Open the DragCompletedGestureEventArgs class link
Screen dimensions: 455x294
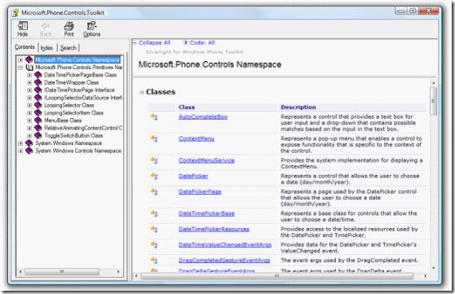tap(224, 260)
